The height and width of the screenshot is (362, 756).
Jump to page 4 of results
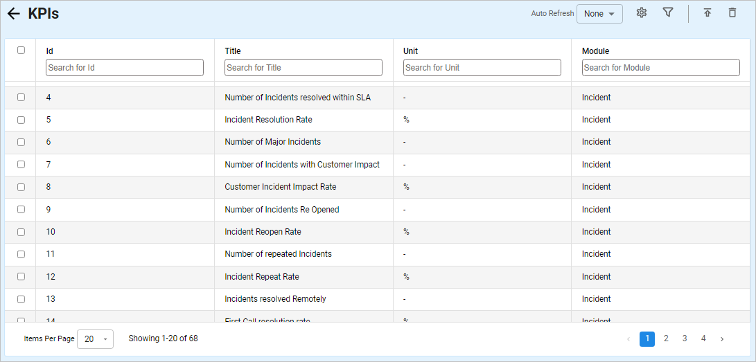tap(703, 339)
